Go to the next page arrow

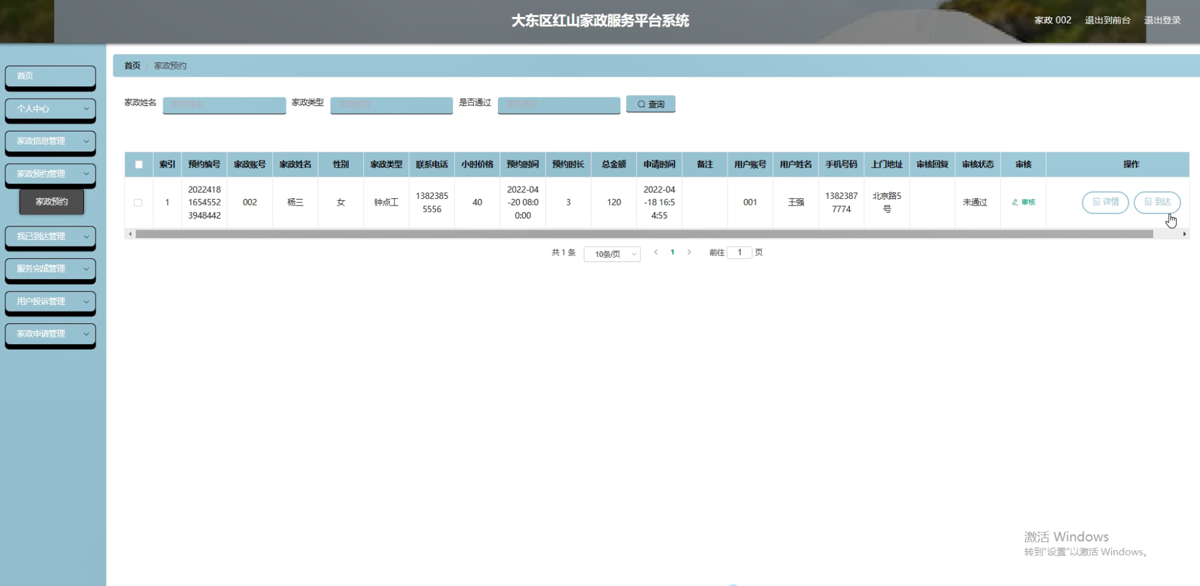pyautogui.click(x=689, y=252)
